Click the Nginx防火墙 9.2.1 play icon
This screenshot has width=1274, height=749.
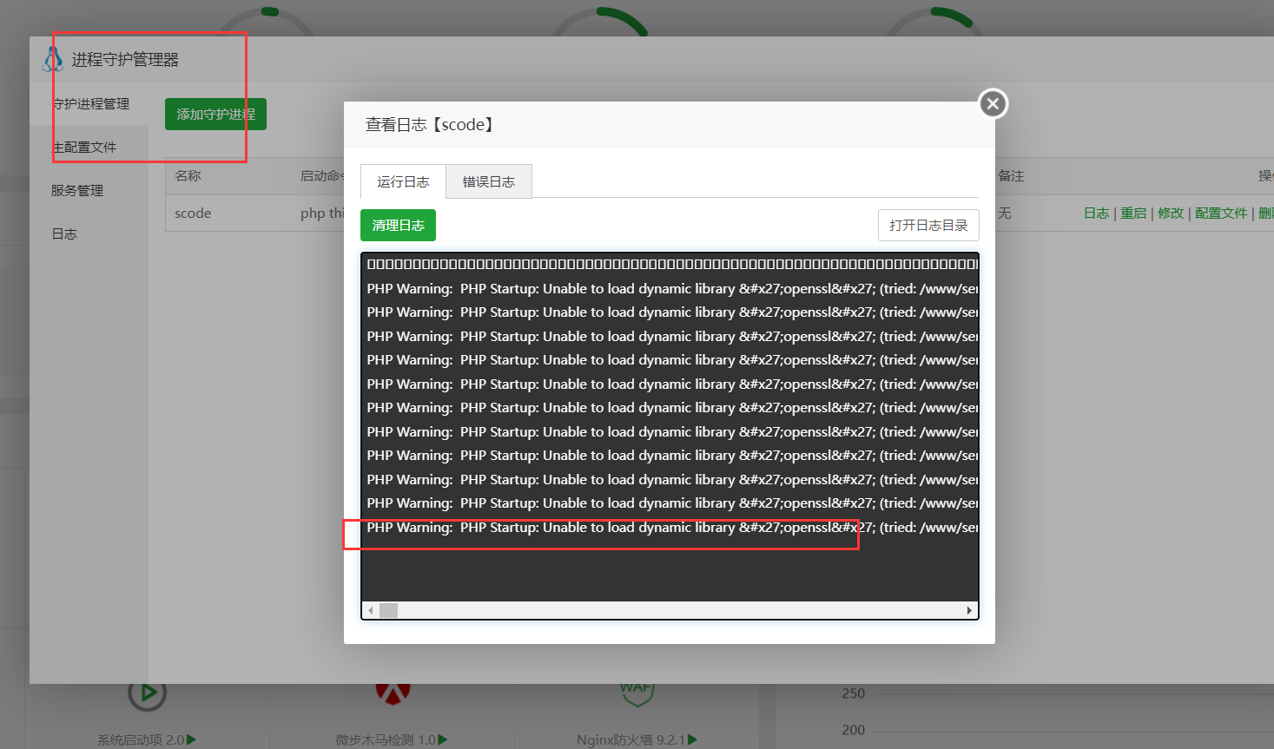[x=692, y=739]
